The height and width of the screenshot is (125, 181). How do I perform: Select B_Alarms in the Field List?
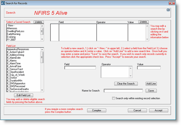24,61
